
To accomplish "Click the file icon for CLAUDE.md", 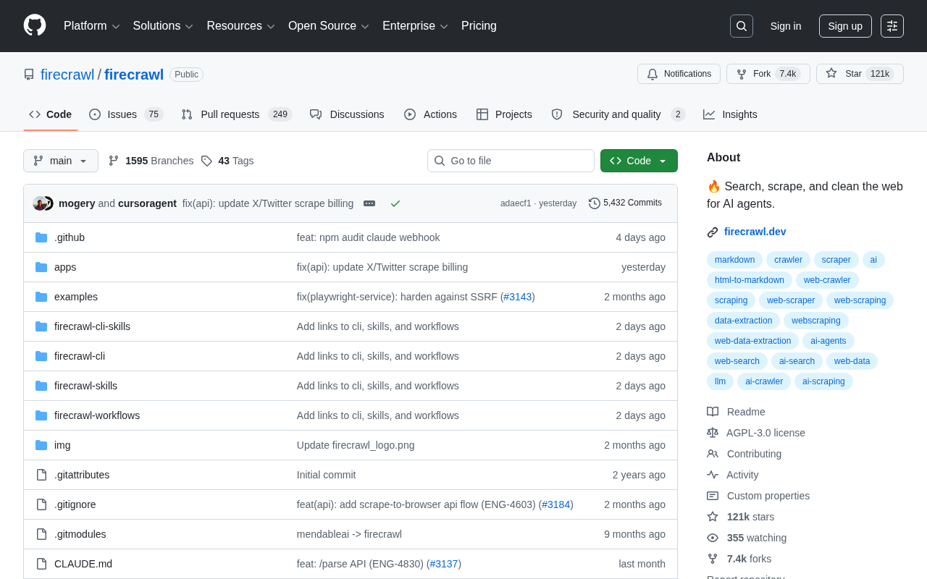I will pyautogui.click(x=41, y=564).
